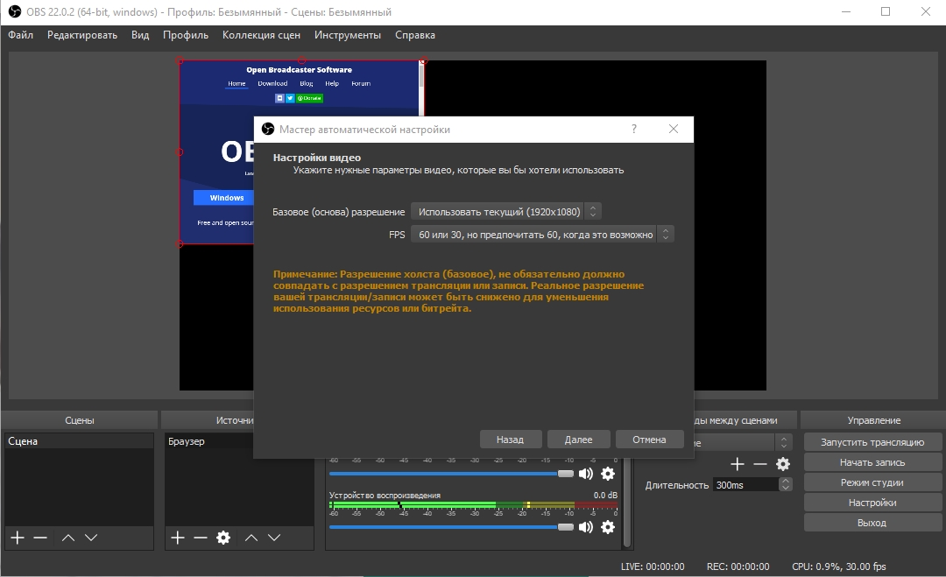
Task: Open the Профиль menu
Action: tap(186, 35)
